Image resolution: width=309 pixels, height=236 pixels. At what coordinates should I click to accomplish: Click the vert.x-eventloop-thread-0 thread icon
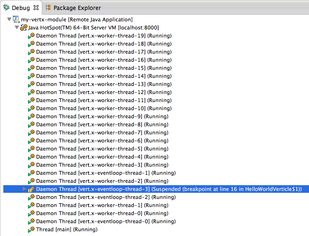[31, 221]
